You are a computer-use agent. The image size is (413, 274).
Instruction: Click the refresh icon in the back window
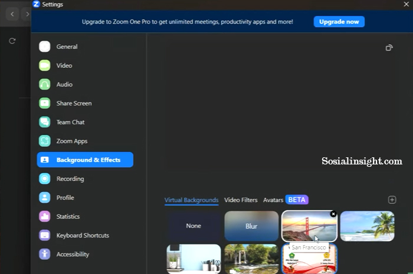coord(12,41)
